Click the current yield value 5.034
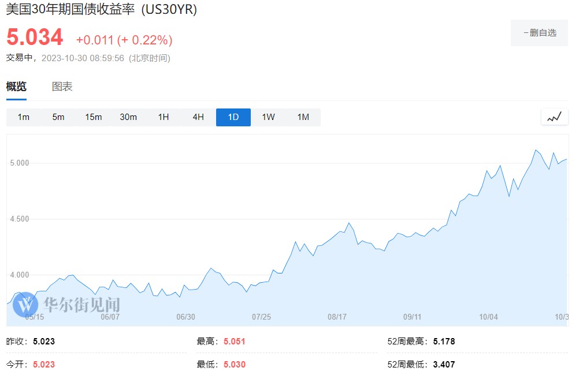This screenshot has height=375, width=579. [x=35, y=38]
